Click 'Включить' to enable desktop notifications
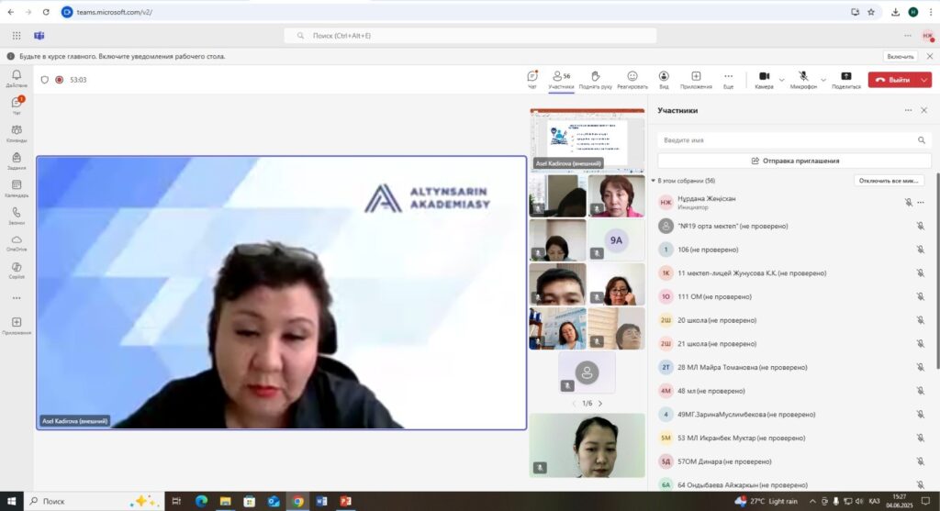 tap(901, 56)
